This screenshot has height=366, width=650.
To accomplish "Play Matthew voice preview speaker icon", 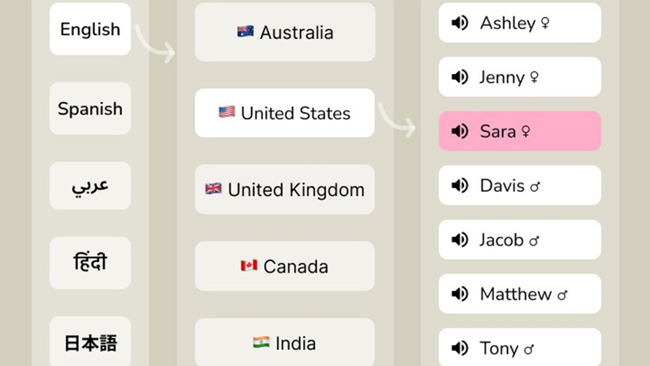I will [x=460, y=294].
